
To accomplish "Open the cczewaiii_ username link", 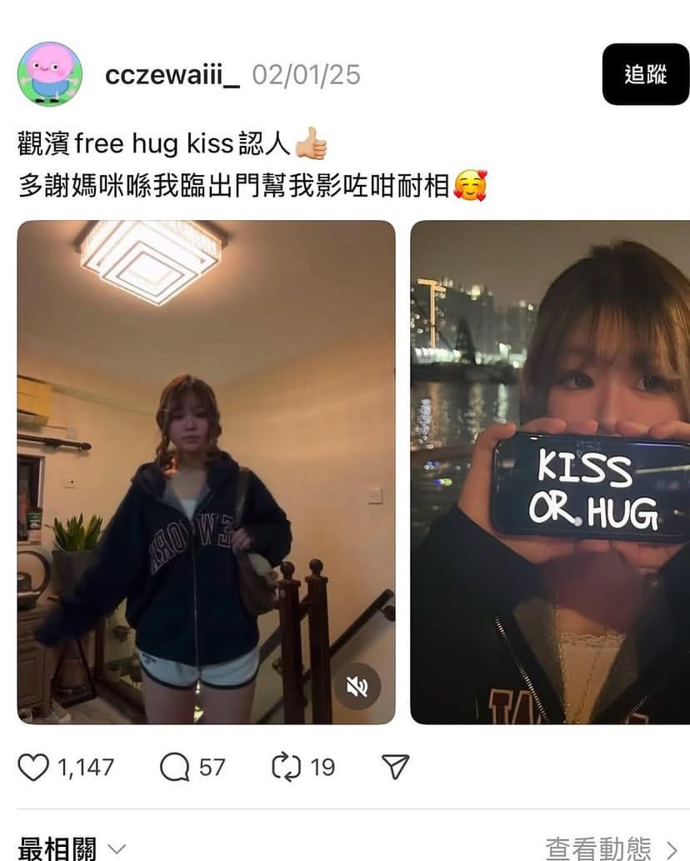I will tap(172, 75).
